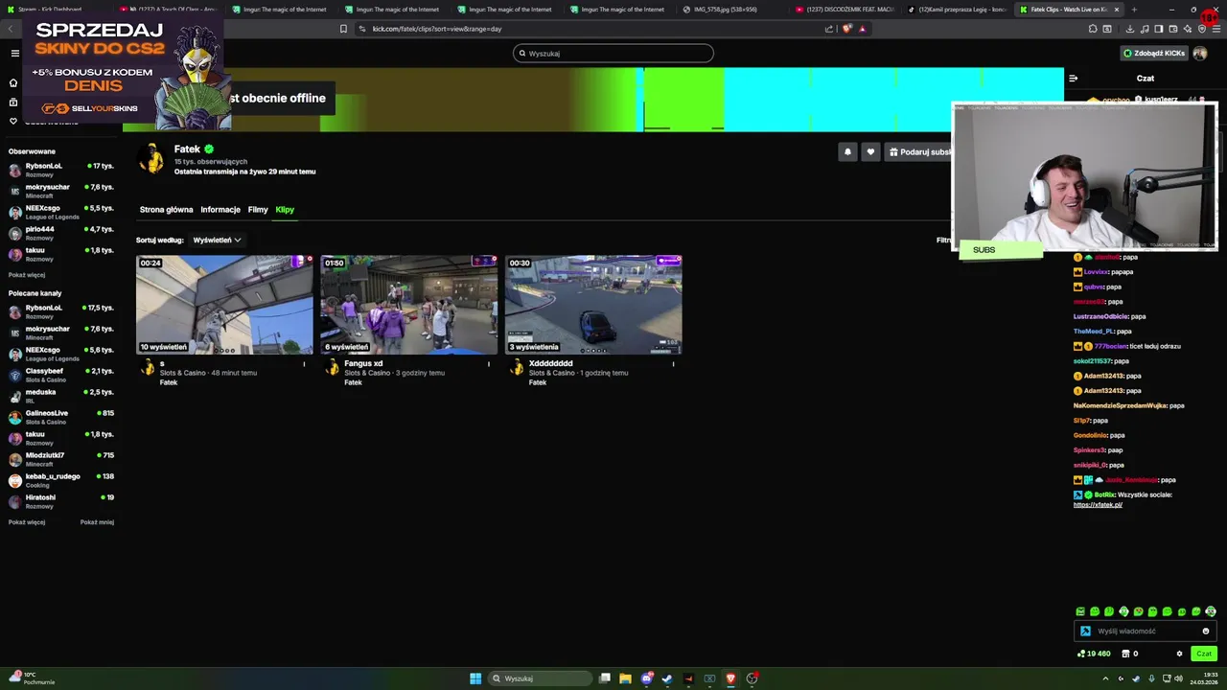Open the 00:30 Xdddddddd clip thumbnail

(593, 305)
